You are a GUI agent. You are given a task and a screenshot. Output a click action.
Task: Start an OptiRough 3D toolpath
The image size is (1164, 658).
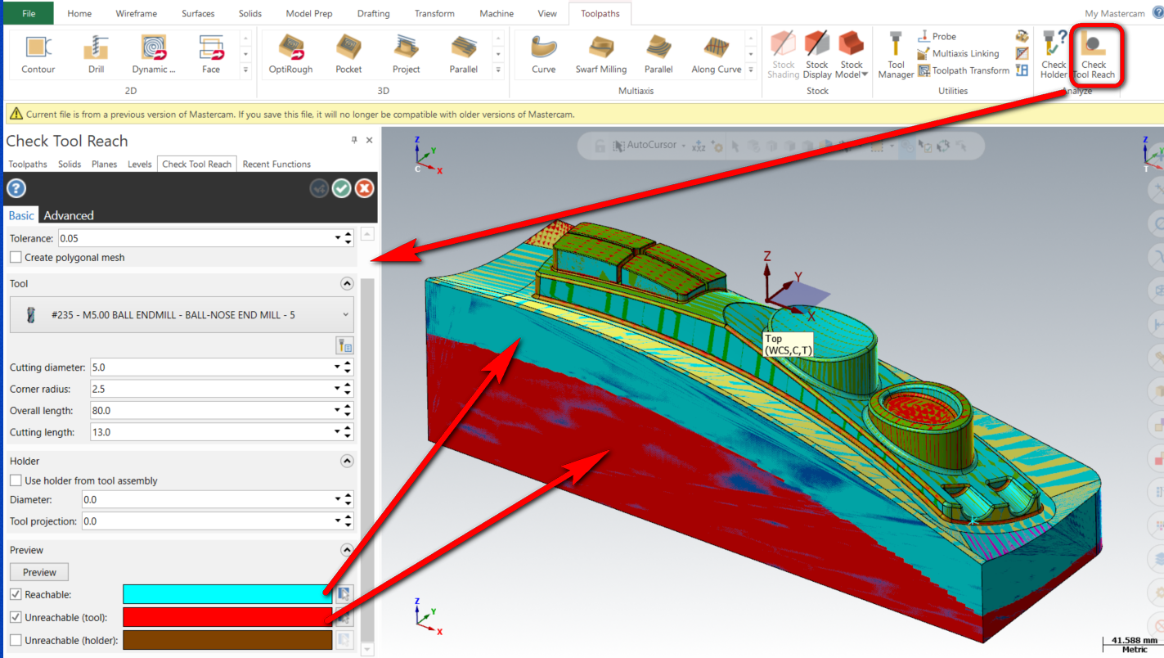pyautogui.click(x=291, y=53)
